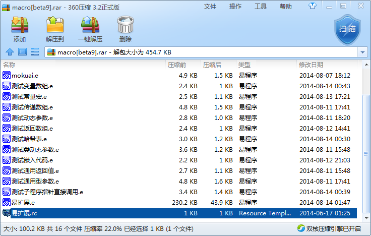Screen dimensions: 371x236
Task: Select file name 测试常量宏.e
Action: click(x=29, y=97)
